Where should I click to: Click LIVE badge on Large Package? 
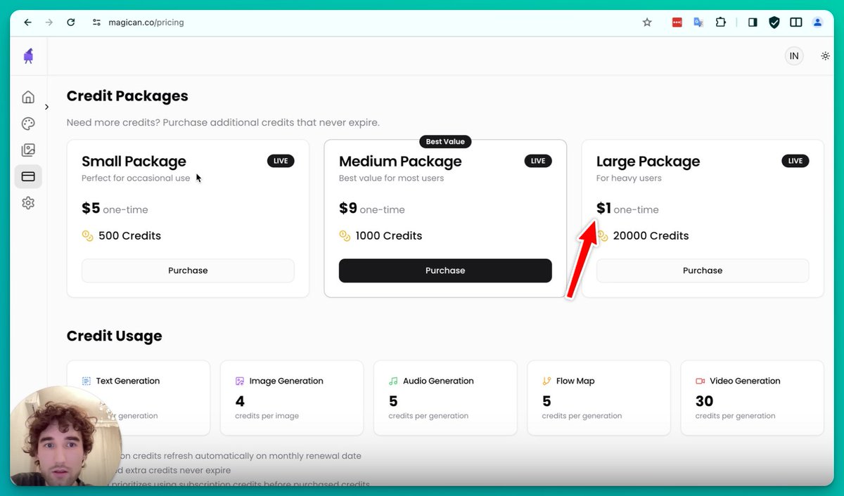795,161
